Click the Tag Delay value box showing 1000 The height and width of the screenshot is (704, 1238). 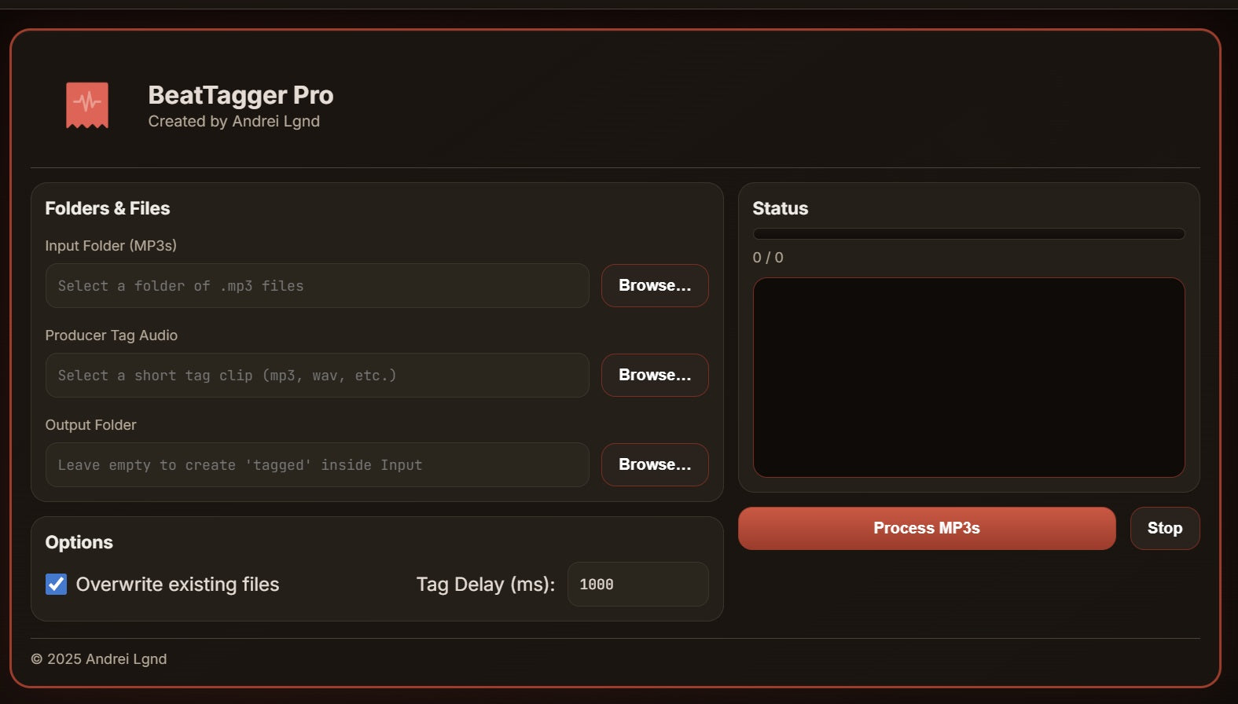pos(637,585)
